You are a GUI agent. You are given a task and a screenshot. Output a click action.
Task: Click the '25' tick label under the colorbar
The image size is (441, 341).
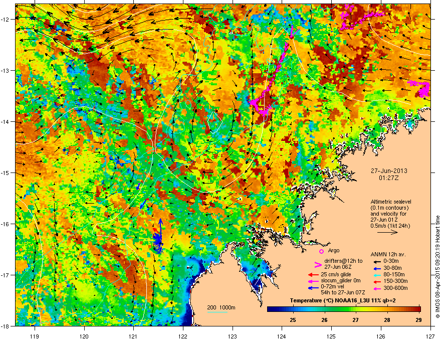pos(293,320)
